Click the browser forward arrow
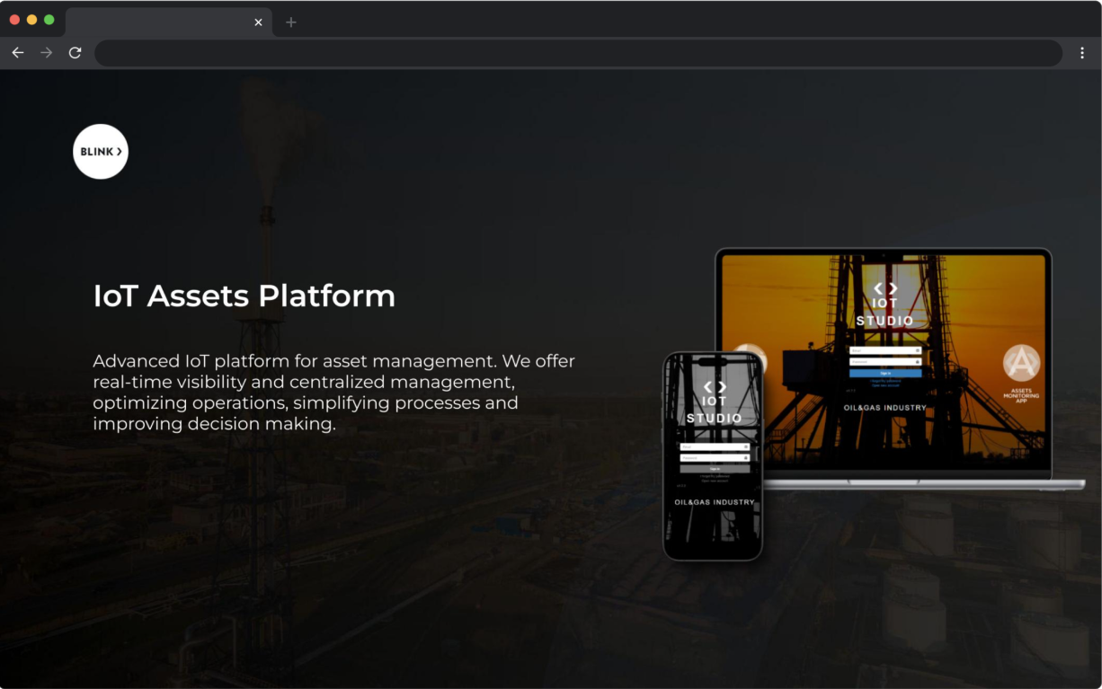This screenshot has width=1102, height=689. click(46, 53)
